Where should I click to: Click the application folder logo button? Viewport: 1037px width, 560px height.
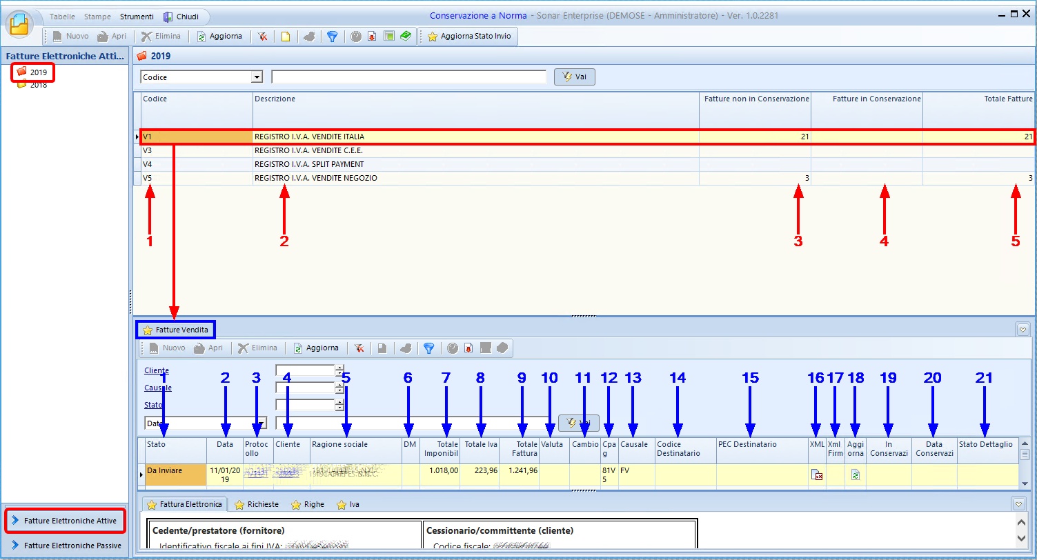[x=20, y=26]
